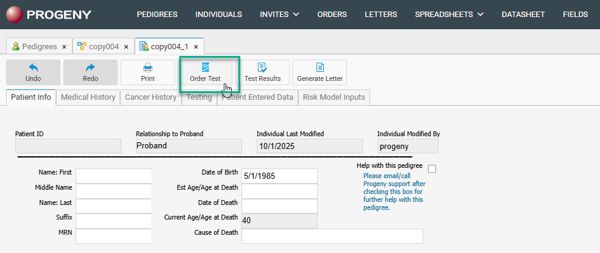This screenshot has width=600, height=253.
Task: Open Test Results from the toolbar
Action: pos(262,72)
